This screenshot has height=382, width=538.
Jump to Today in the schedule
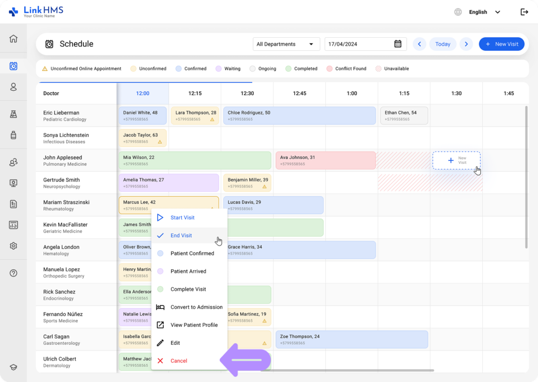(442, 44)
